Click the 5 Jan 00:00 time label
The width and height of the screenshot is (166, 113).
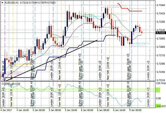point(39,110)
